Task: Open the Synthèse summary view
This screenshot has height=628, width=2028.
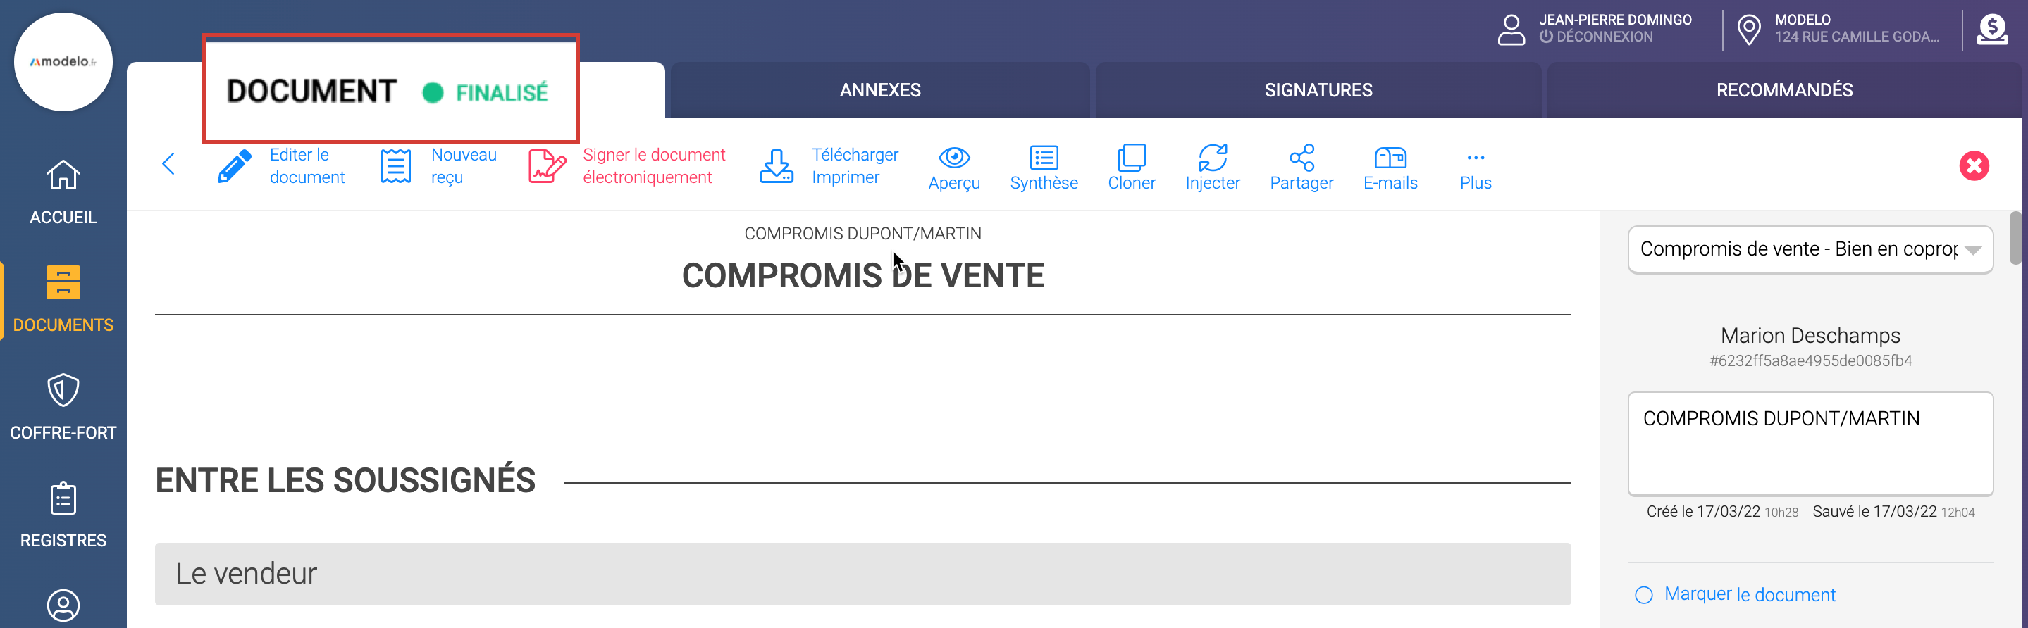Action: tap(1043, 158)
